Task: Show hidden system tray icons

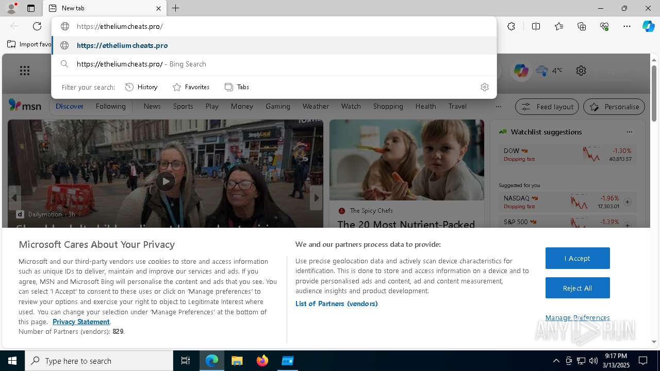Action: click(556, 361)
